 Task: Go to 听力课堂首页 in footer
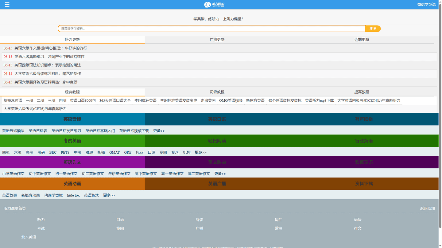tap(15, 209)
